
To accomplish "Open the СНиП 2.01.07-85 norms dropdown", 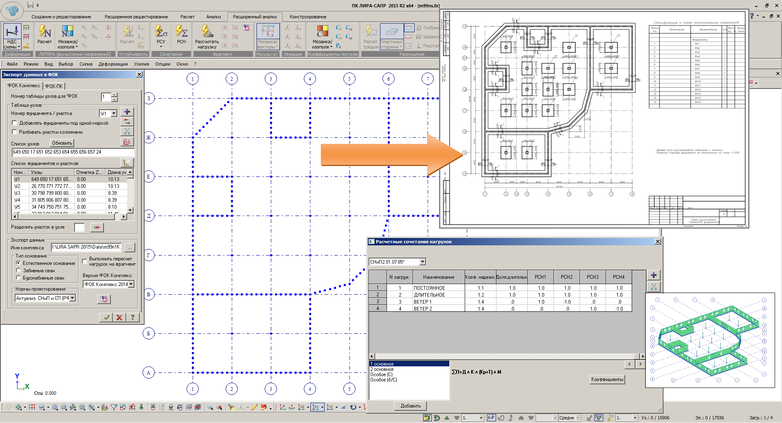I will click(422, 262).
